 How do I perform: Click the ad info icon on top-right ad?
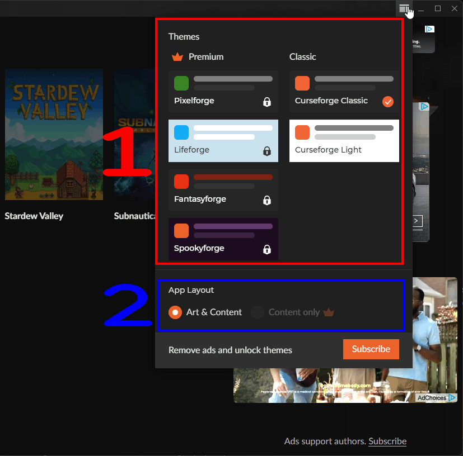click(x=429, y=29)
